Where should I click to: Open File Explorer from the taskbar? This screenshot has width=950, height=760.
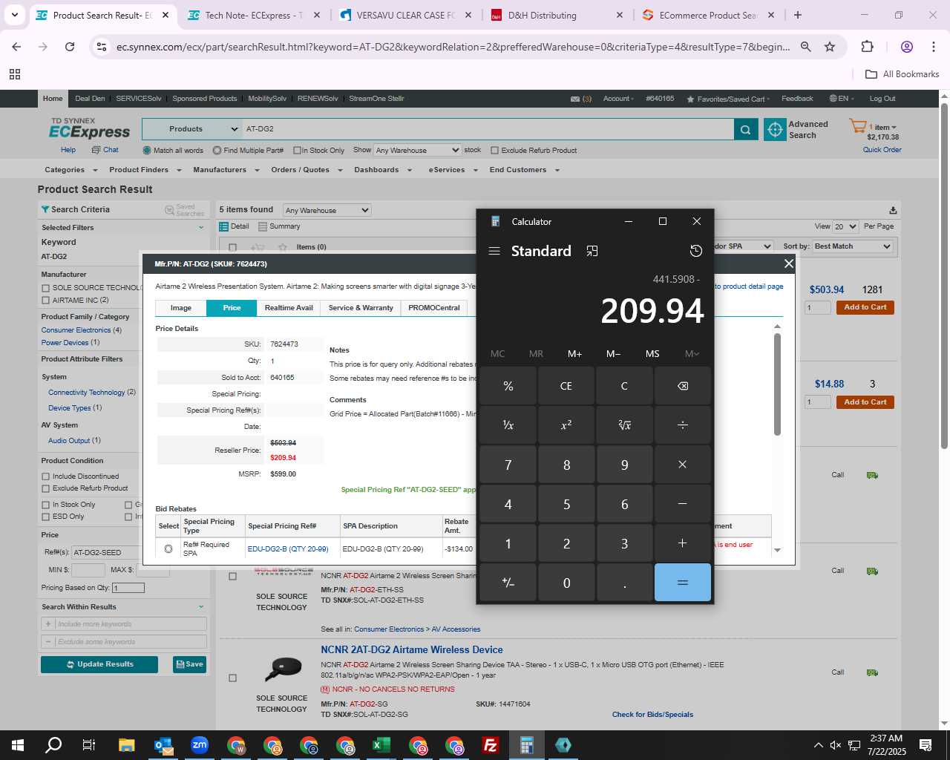[x=126, y=745]
